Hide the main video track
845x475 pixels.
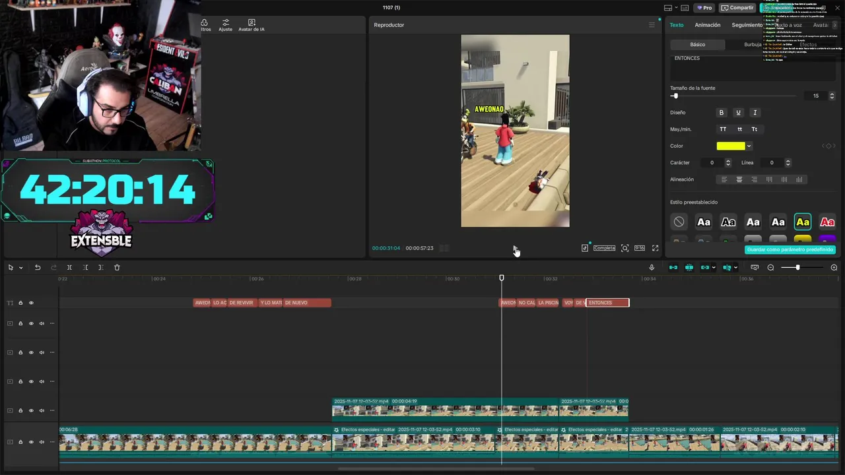tap(30, 442)
